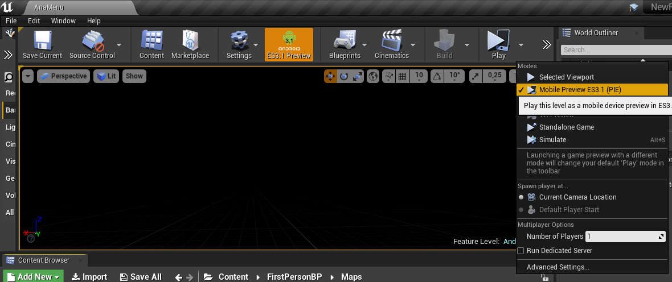The width and height of the screenshot is (672, 282).
Task: Toggle grid snapping icon
Action: (x=402, y=77)
